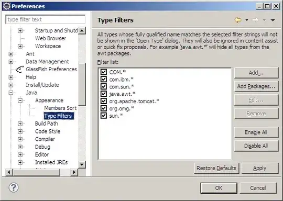Expand the Code Style node
Screen dimensions: 283x201
[x=20, y=131]
